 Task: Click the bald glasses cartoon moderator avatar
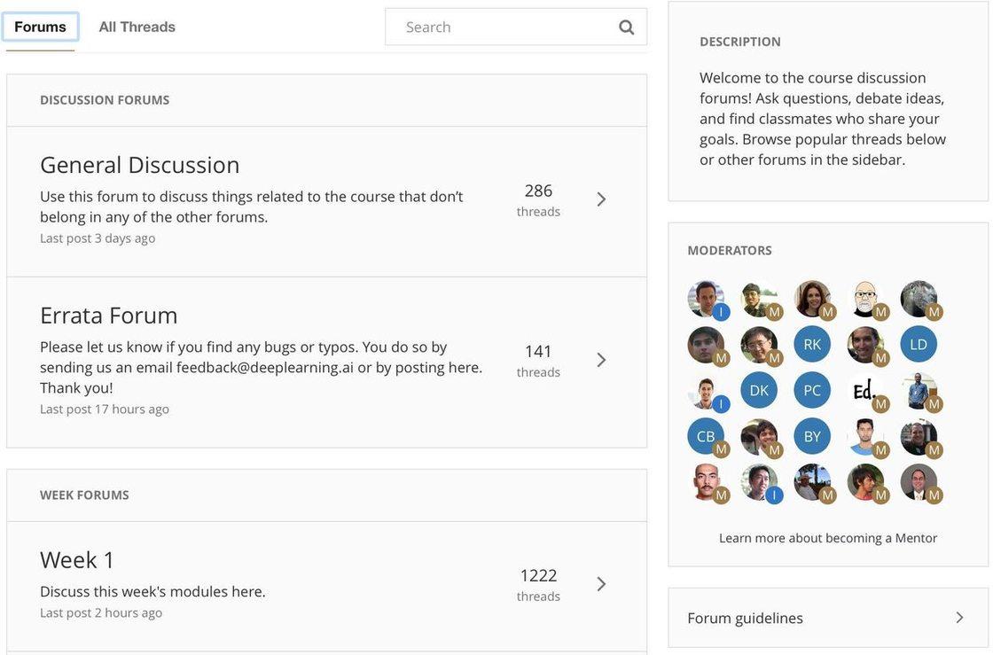865,299
